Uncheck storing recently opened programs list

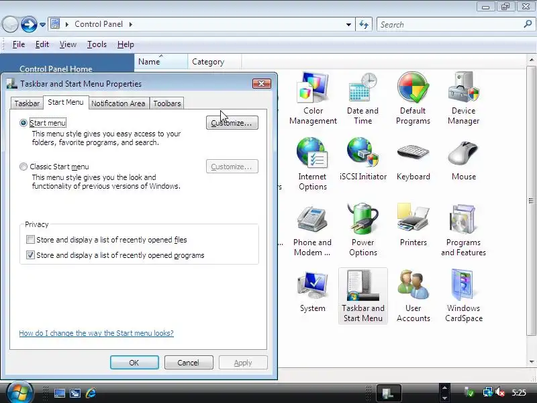click(x=30, y=255)
